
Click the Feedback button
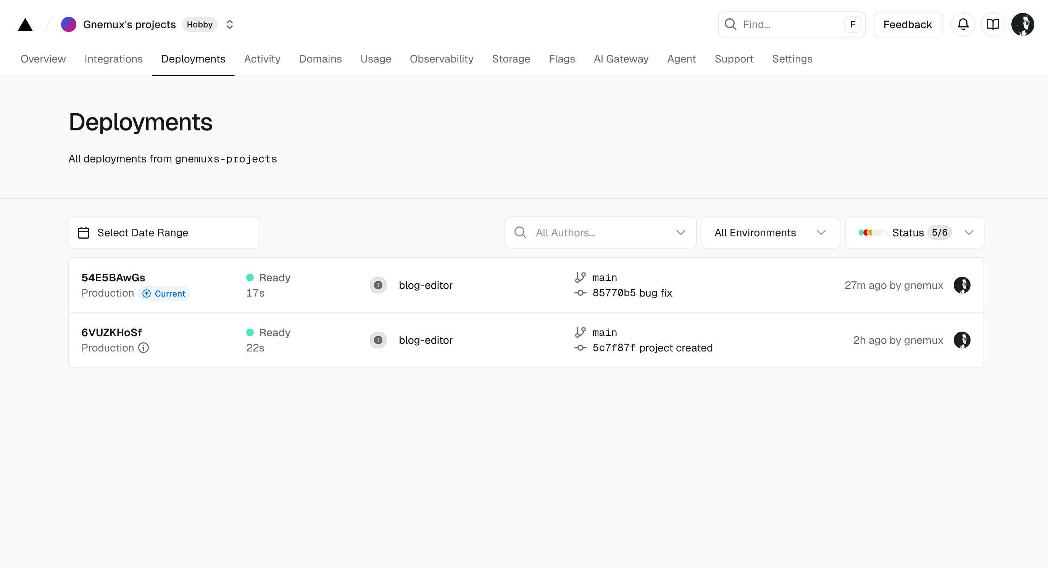click(907, 24)
